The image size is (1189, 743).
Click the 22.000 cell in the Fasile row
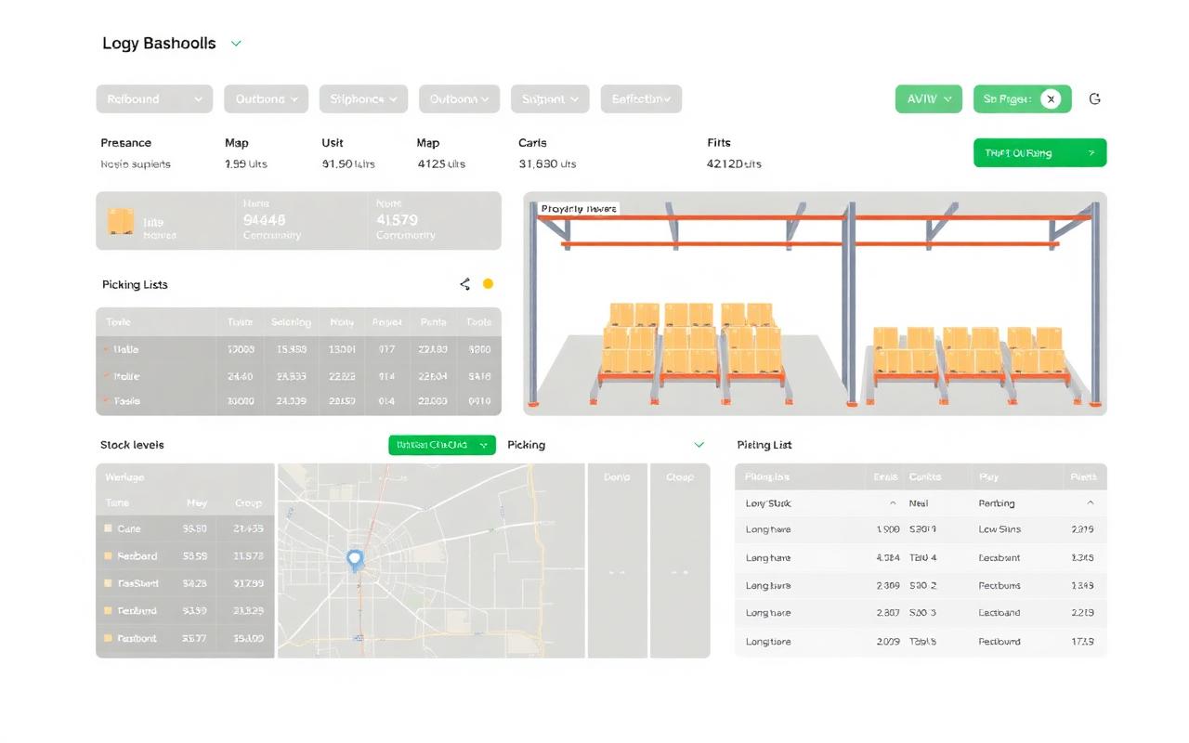pyautogui.click(x=432, y=401)
